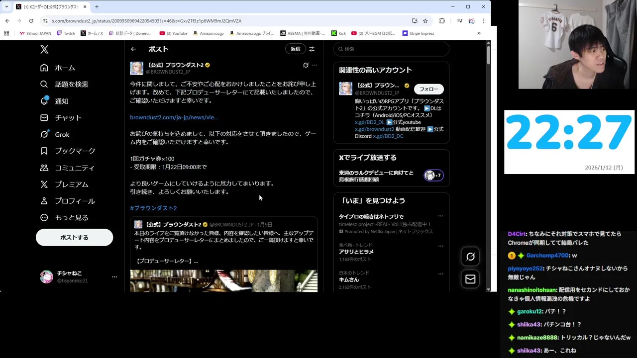Open the quoted post's image

pyautogui.click(x=223, y=280)
